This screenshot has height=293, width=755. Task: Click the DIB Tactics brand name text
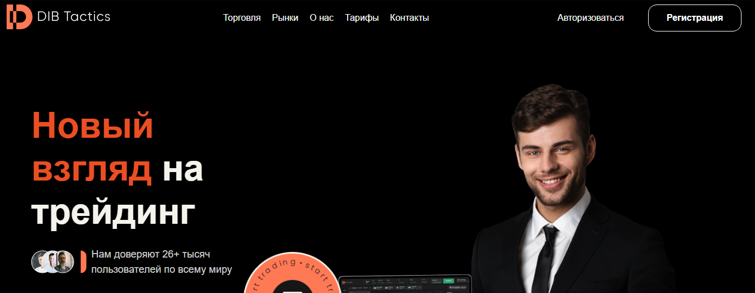click(x=74, y=17)
